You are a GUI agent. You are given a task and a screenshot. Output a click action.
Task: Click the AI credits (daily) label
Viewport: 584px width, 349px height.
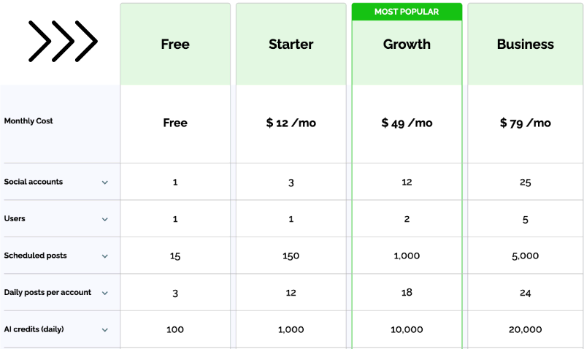coord(34,329)
